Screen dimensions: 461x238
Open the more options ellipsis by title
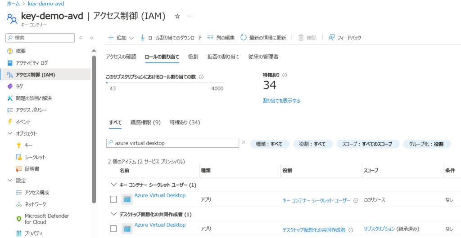190,16
